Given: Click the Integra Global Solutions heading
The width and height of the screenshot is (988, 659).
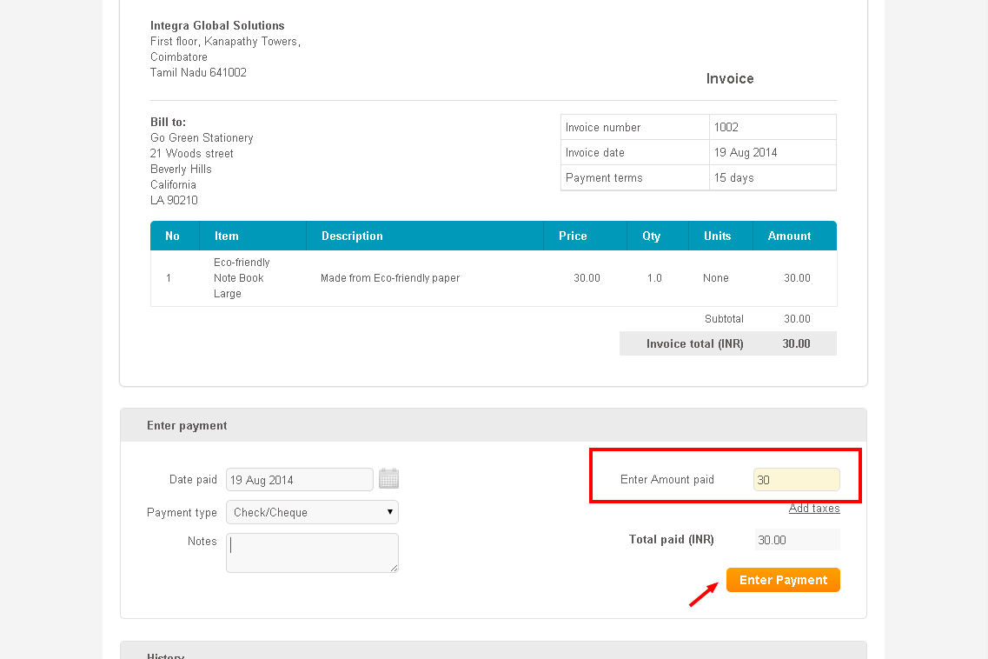Looking at the screenshot, I should click(217, 25).
